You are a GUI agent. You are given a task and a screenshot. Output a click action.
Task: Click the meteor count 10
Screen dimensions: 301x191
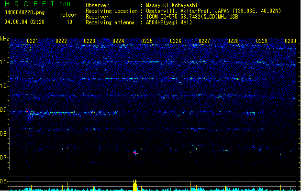69,22
